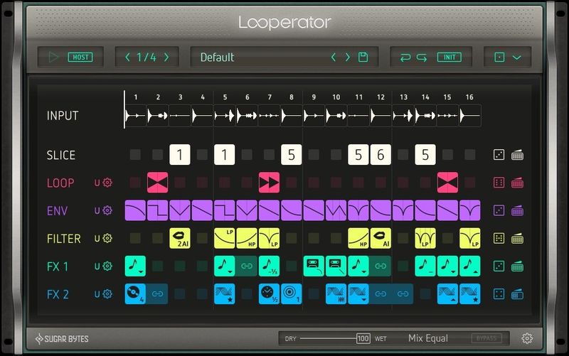This screenshot has height=356, width=569.
Task: Clear the FX 2 row with eraser icon
Action: (x=517, y=294)
